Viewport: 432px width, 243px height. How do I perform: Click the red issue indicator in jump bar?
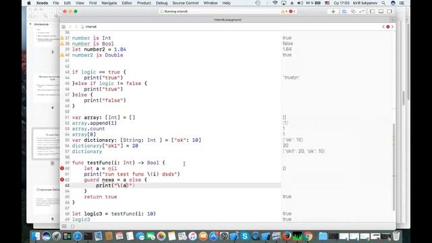[x=388, y=27]
